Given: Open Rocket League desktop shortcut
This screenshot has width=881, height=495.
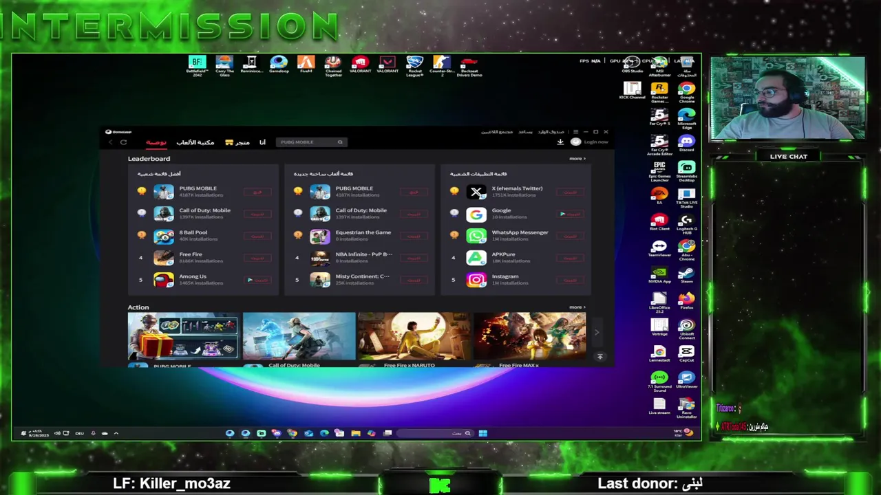Looking at the screenshot, I should (x=414, y=66).
